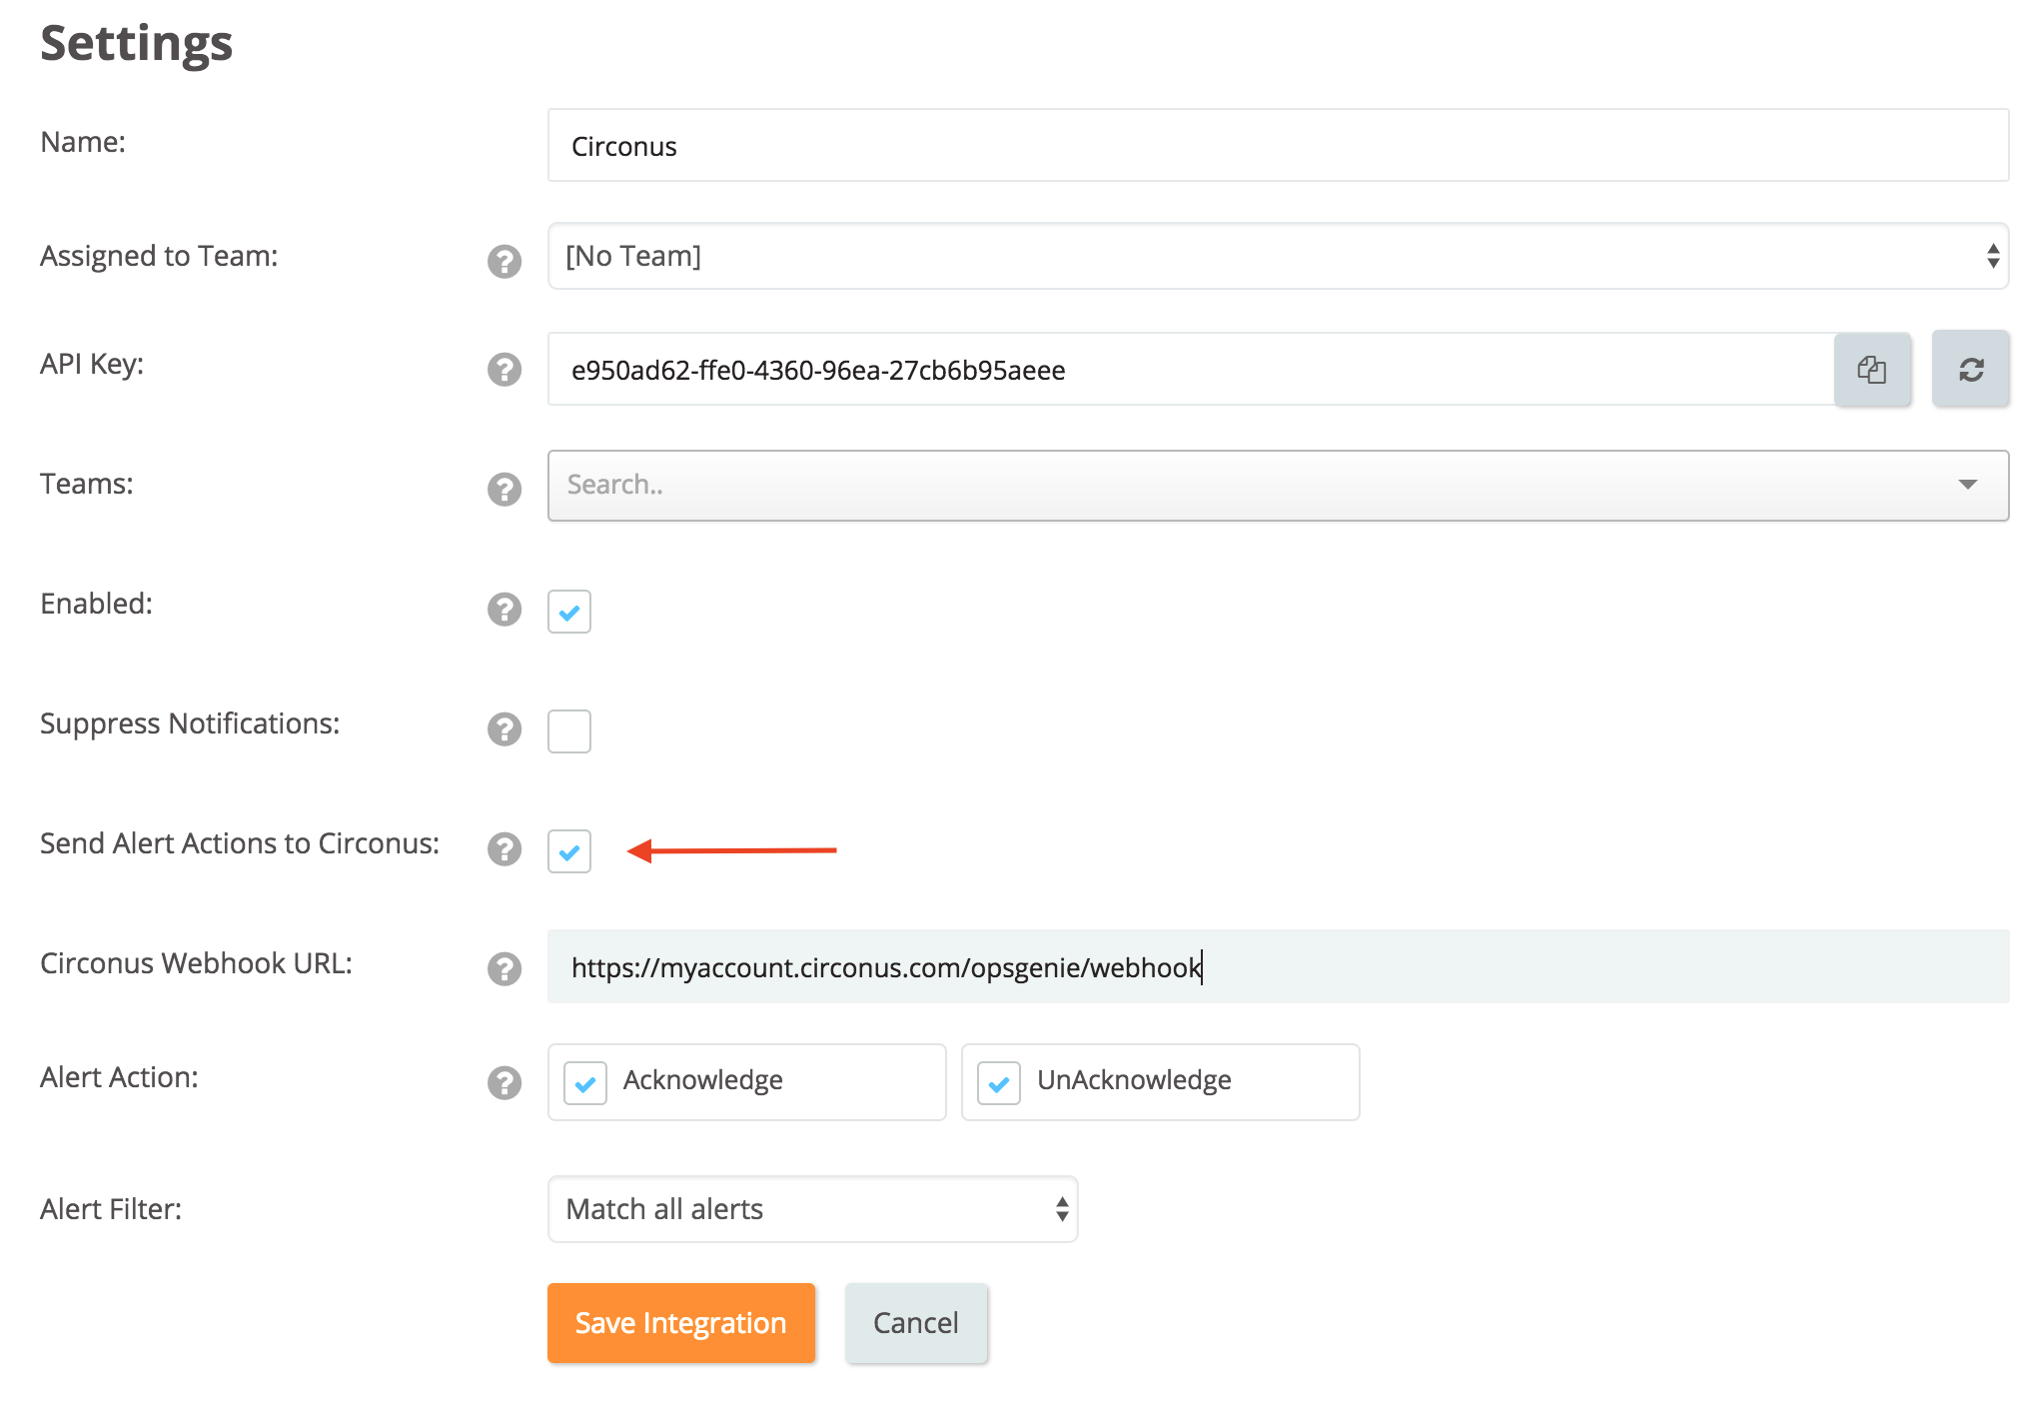2038x1401 pixels.
Task: Open the Assigned to Team dropdown
Action: pos(1277,256)
